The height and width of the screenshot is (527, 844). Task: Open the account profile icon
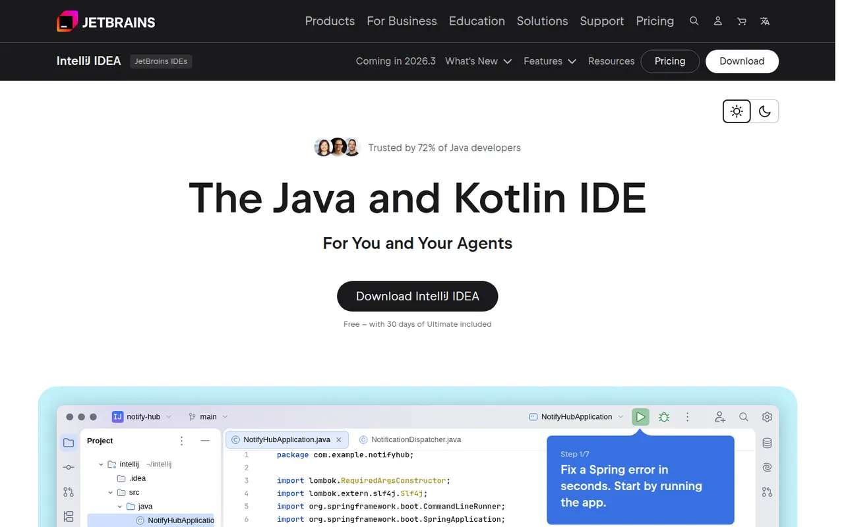(718, 21)
